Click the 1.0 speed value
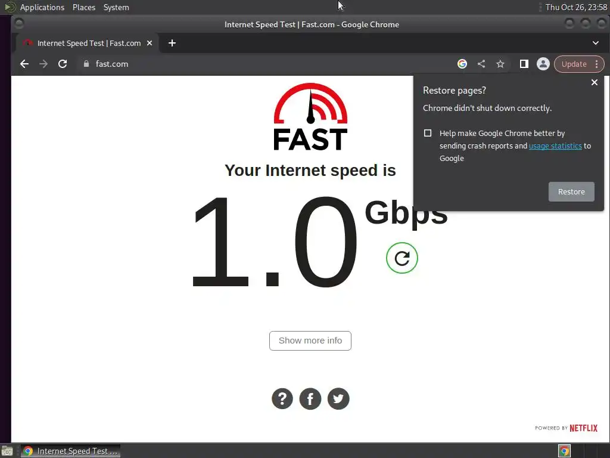Viewport: 610px width, 458px height. [274, 242]
